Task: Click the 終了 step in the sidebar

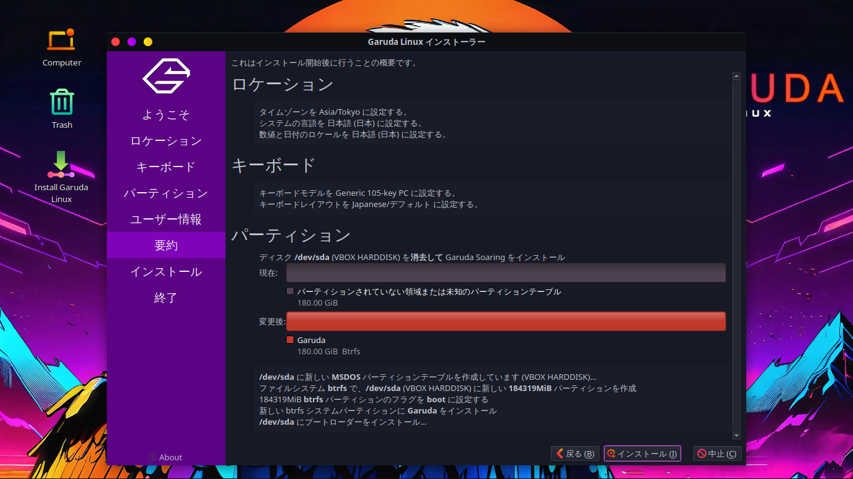Action: click(166, 298)
